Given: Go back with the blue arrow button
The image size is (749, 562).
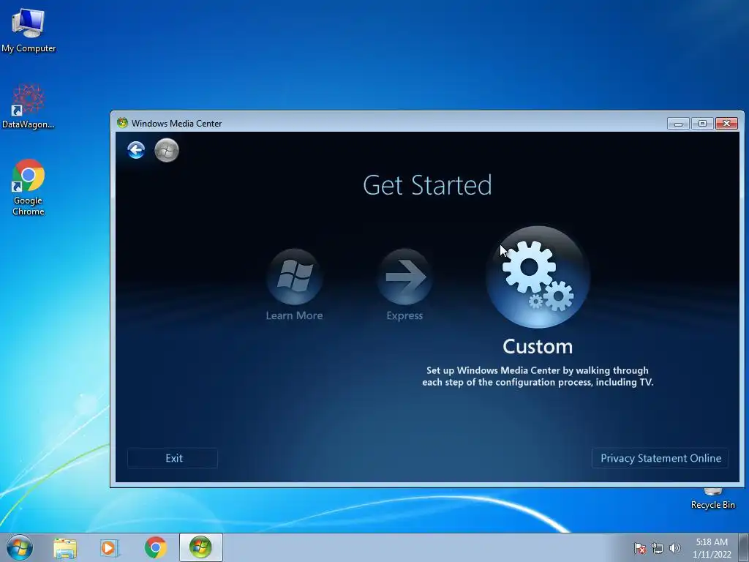Looking at the screenshot, I should click(x=136, y=150).
